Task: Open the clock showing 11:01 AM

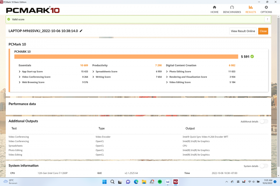Action: coord(267,181)
